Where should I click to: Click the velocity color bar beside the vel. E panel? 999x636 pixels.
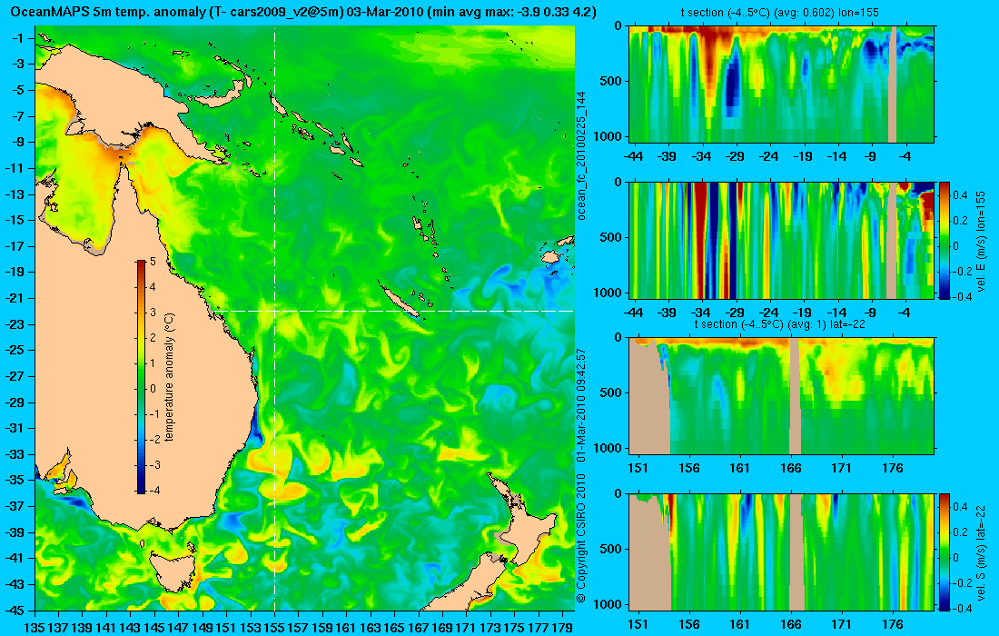[945, 240]
